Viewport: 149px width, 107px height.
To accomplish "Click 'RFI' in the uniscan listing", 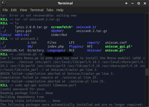I will coord(90,47).
